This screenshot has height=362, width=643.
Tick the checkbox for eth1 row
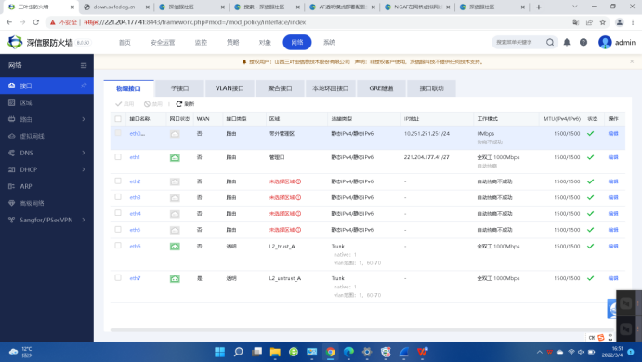click(118, 157)
